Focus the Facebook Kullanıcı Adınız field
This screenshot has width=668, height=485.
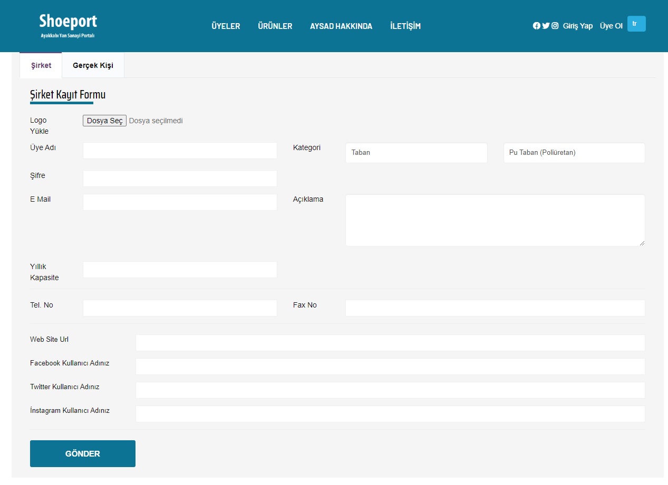(x=390, y=367)
